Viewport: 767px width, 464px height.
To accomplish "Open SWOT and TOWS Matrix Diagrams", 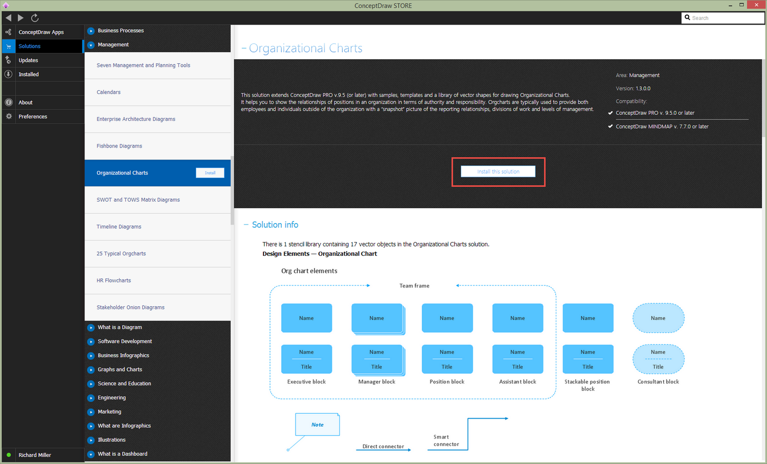I will (157, 200).
